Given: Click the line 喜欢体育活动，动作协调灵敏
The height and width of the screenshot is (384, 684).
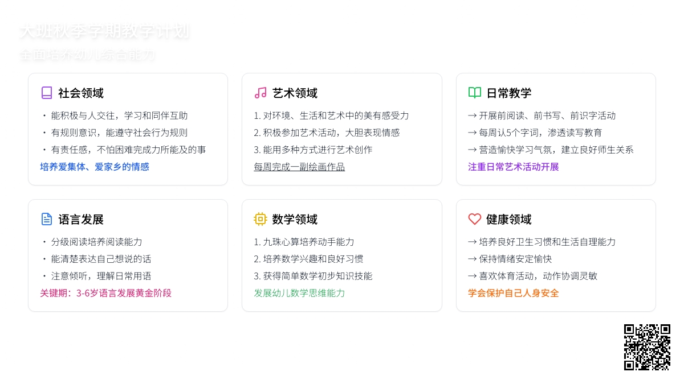Looking at the screenshot, I should click(533, 276).
